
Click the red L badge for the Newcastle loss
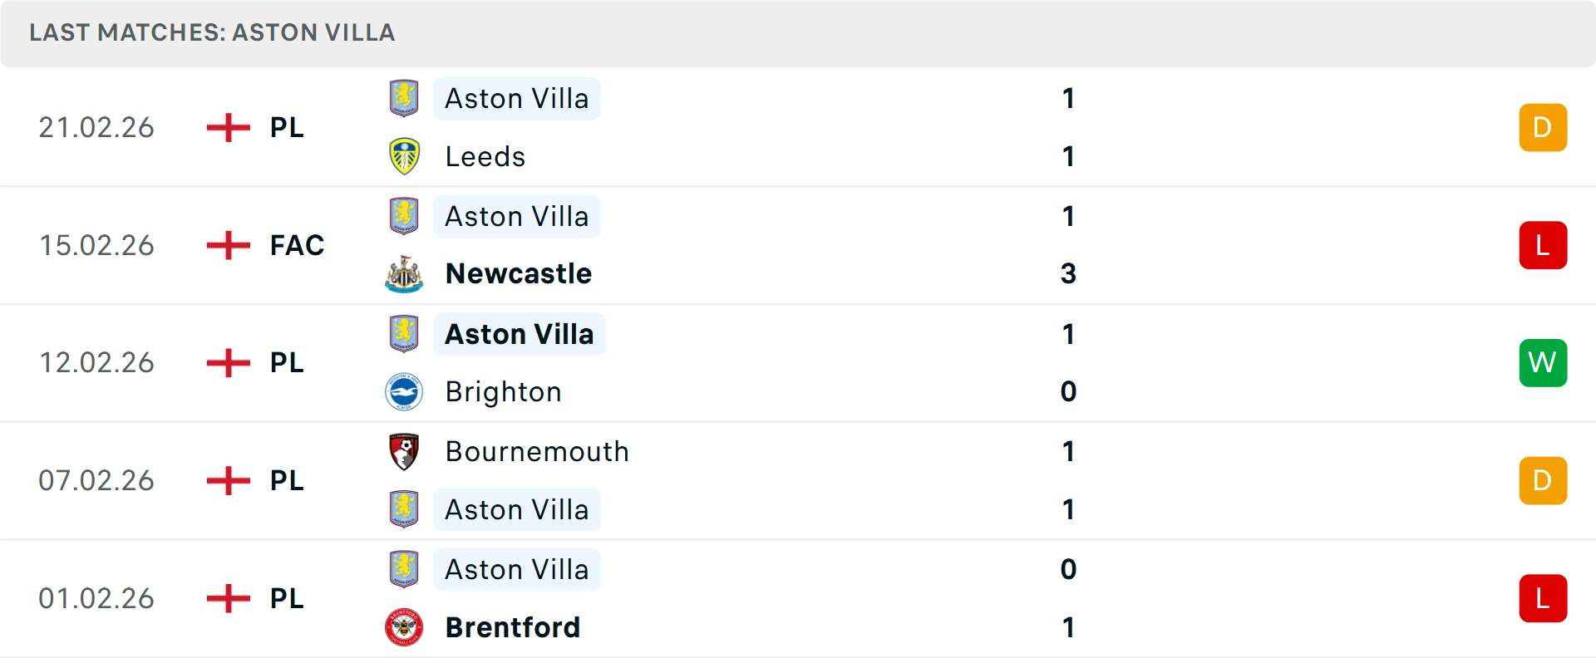click(1543, 245)
